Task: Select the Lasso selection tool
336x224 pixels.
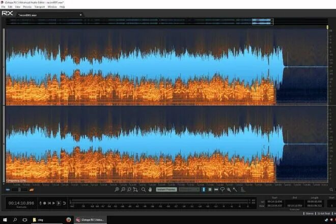Action: click(222, 189)
